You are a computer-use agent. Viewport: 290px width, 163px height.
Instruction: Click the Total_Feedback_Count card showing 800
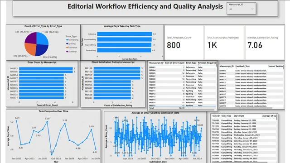pos(184,43)
